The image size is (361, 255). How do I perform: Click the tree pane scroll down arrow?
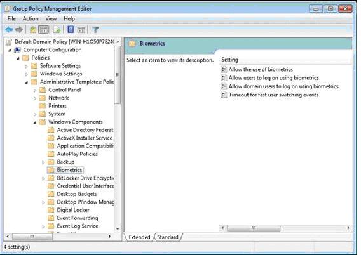click(x=118, y=229)
